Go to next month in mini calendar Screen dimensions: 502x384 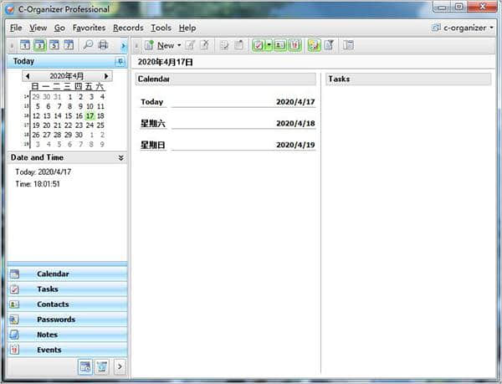[106, 76]
